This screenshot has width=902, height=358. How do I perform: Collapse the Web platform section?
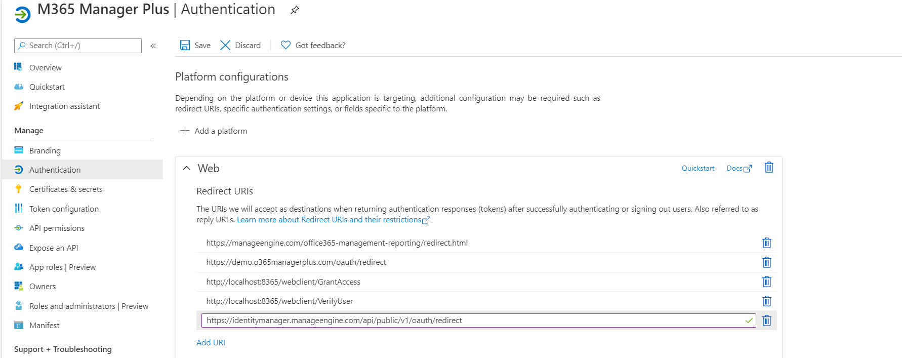coord(187,168)
